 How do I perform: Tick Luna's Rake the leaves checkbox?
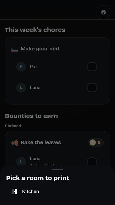pyautogui.click(x=92, y=162)
